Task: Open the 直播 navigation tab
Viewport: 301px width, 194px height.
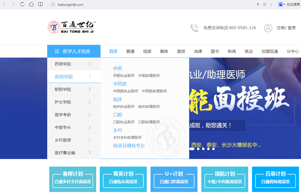Action: coord(130,51)
